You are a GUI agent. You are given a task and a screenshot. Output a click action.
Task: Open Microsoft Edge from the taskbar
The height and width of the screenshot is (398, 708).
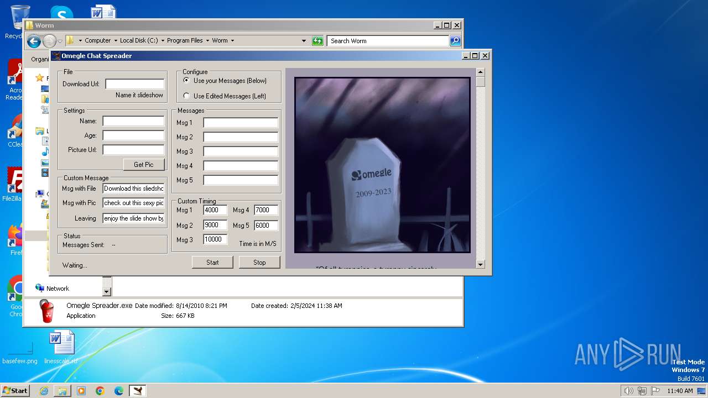coord(119,391)
